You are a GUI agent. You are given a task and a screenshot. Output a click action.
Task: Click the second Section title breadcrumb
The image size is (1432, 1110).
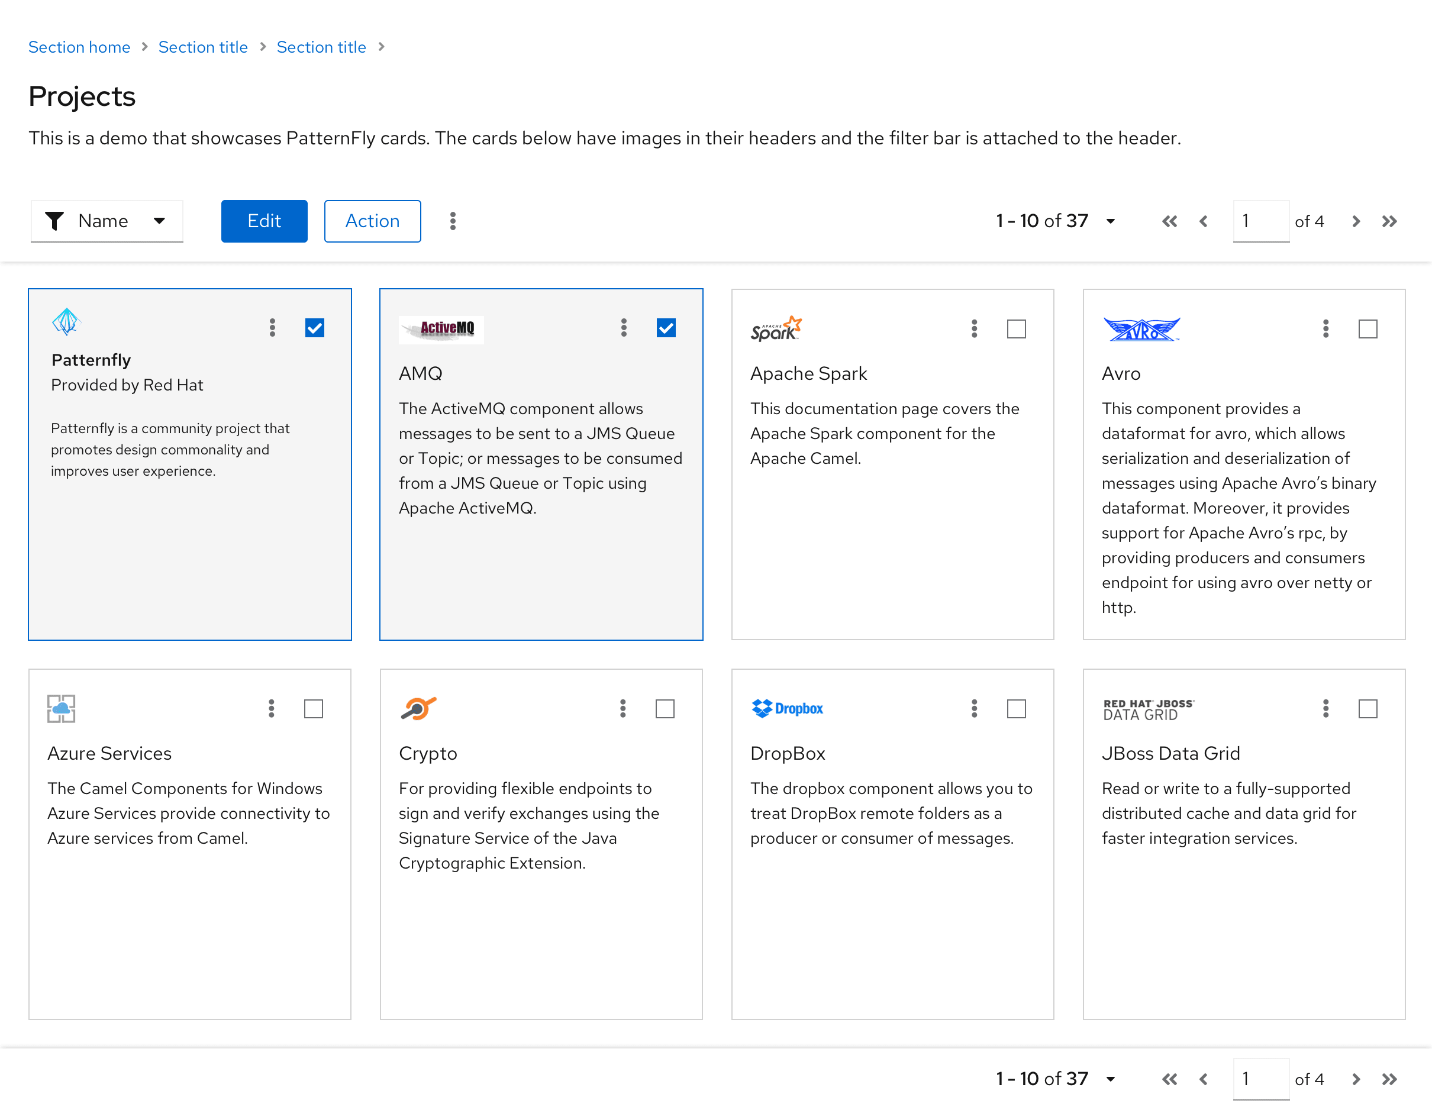[321, 47]
